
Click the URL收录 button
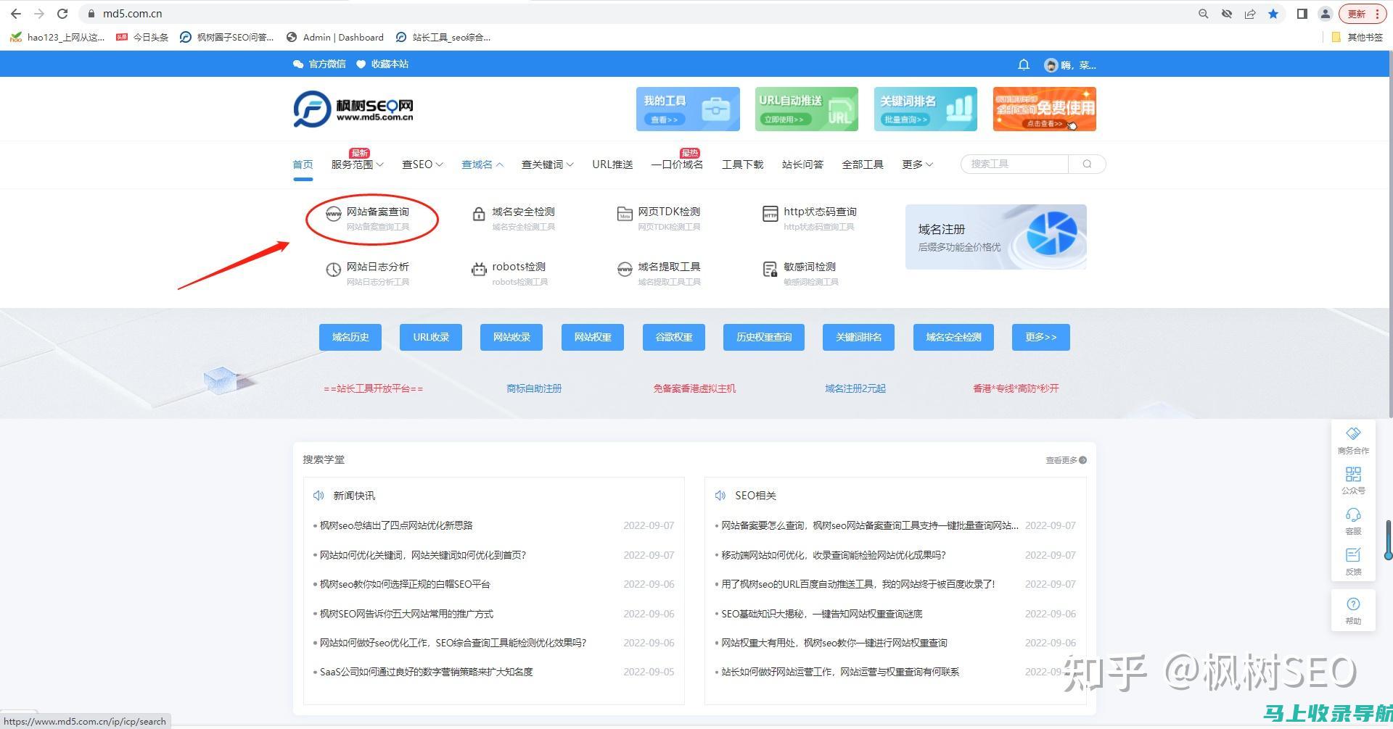coord(431,337)
